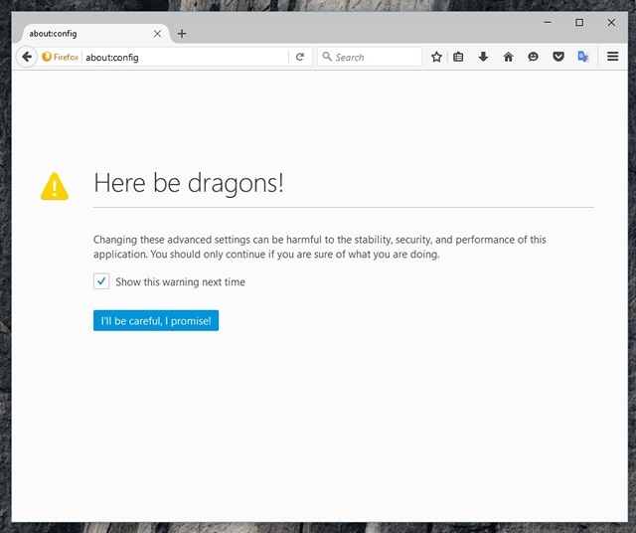This screenshot has height=533, width=636.
Task: Close the about:config tab
Action: coord(157,34)
